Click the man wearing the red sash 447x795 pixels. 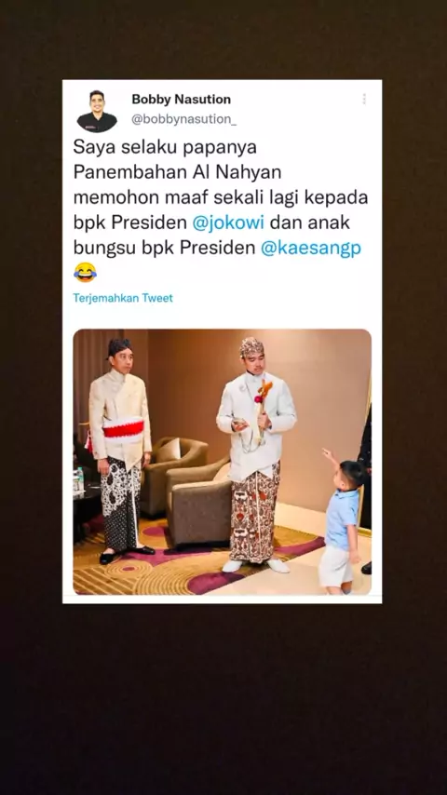click(x=121, y=451)
